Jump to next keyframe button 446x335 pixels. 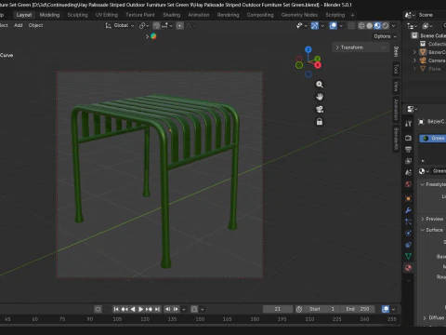(149, 309)
